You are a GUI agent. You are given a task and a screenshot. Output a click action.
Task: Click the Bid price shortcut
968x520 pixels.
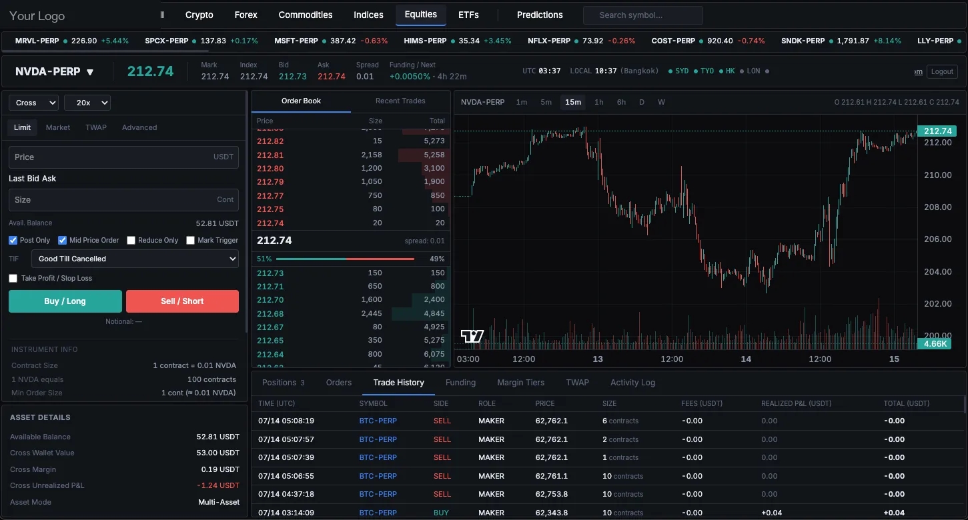[x=33, y=179]
